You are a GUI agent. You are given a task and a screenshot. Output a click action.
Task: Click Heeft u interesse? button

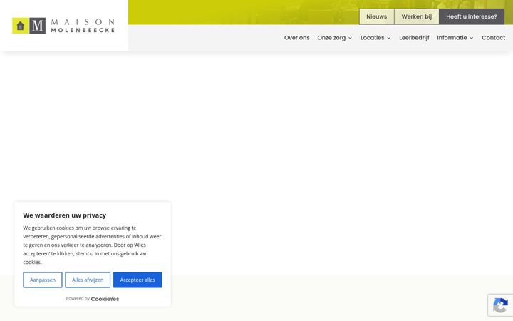click(x=472, y=16)
